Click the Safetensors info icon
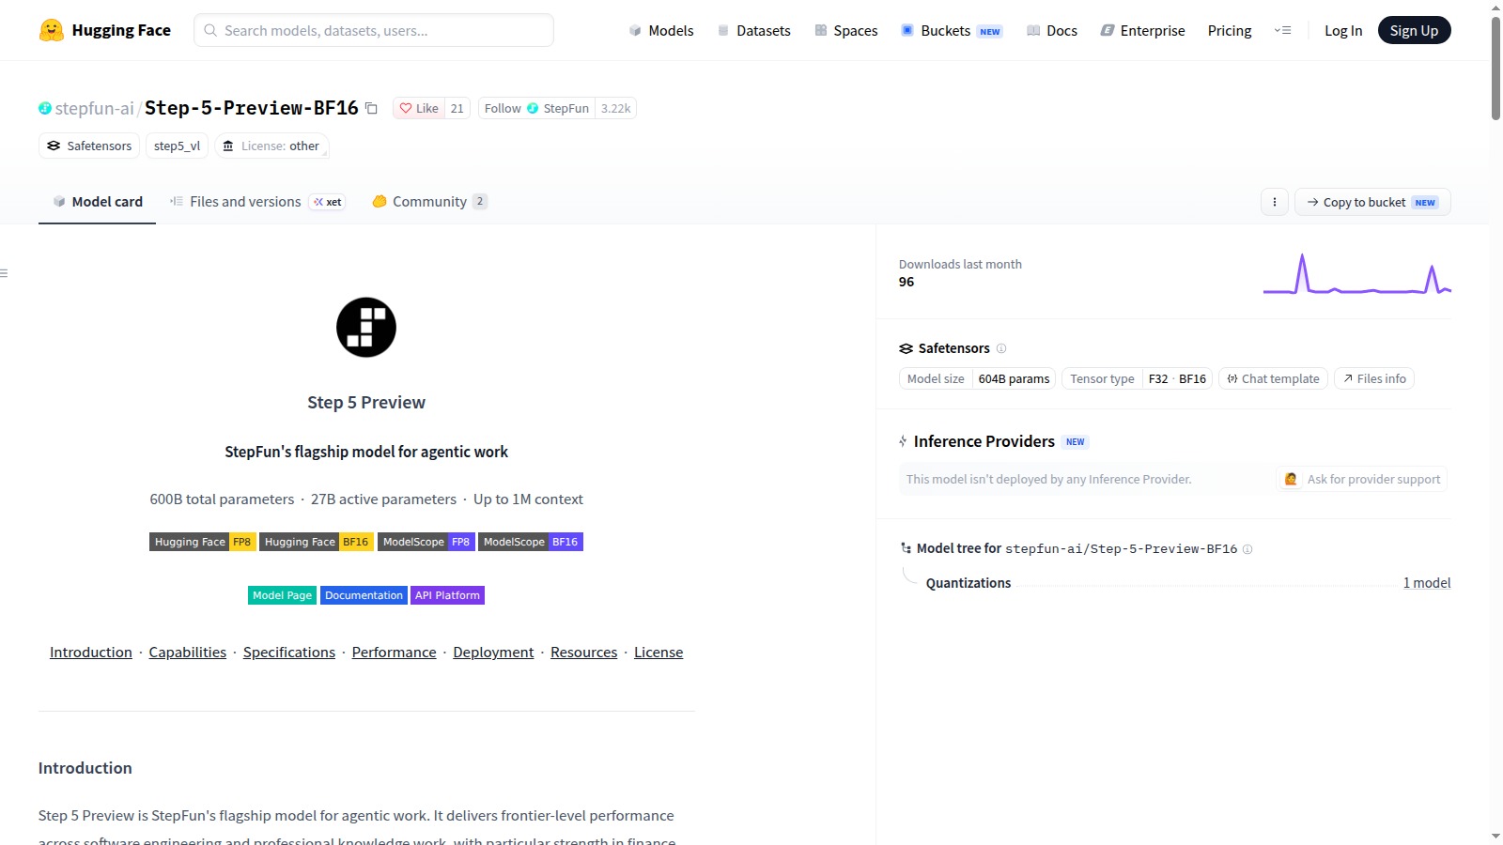1503x845 pixels. click(x=1001, y=348)
